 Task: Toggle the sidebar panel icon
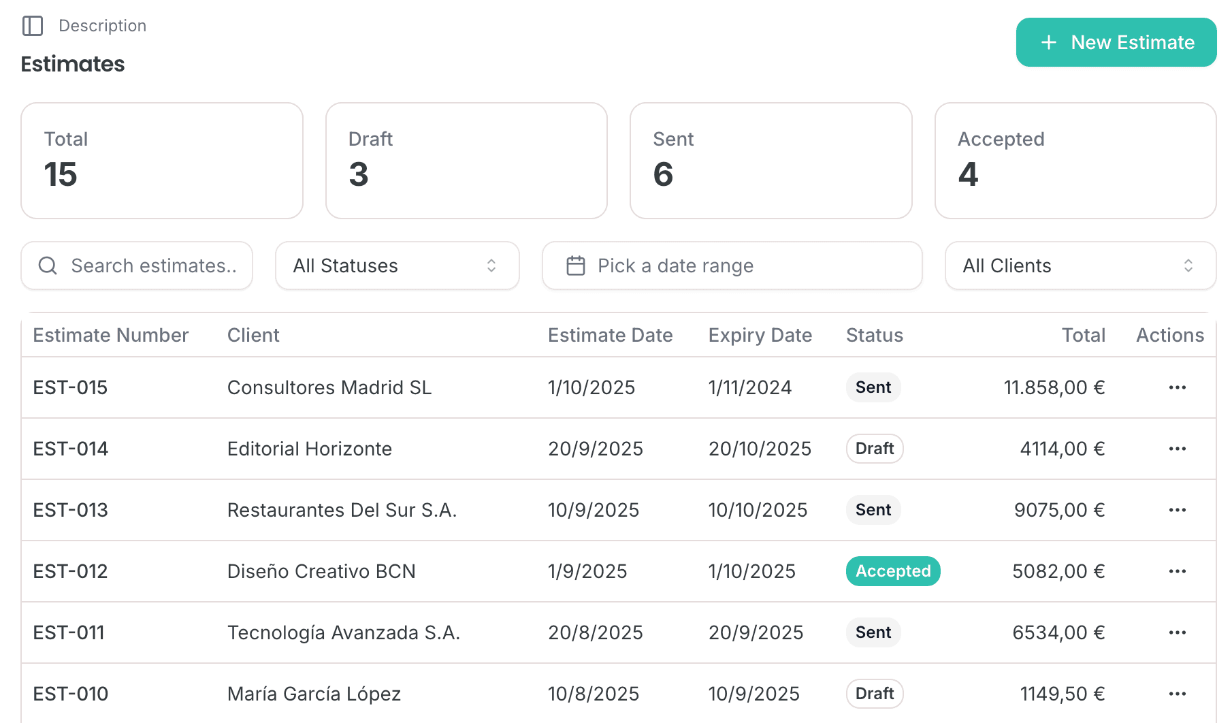pos(32,26)
